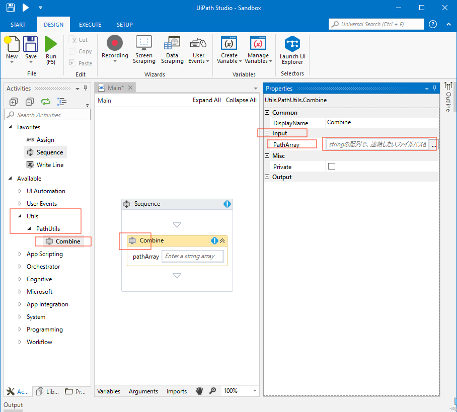Click the save icon in the title bar
The image size is (457, 412).
[11, 8]
